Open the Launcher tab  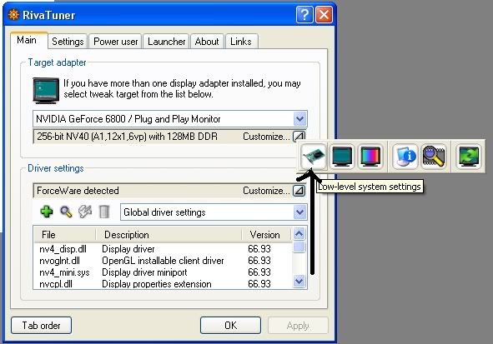tap(166, 42)
